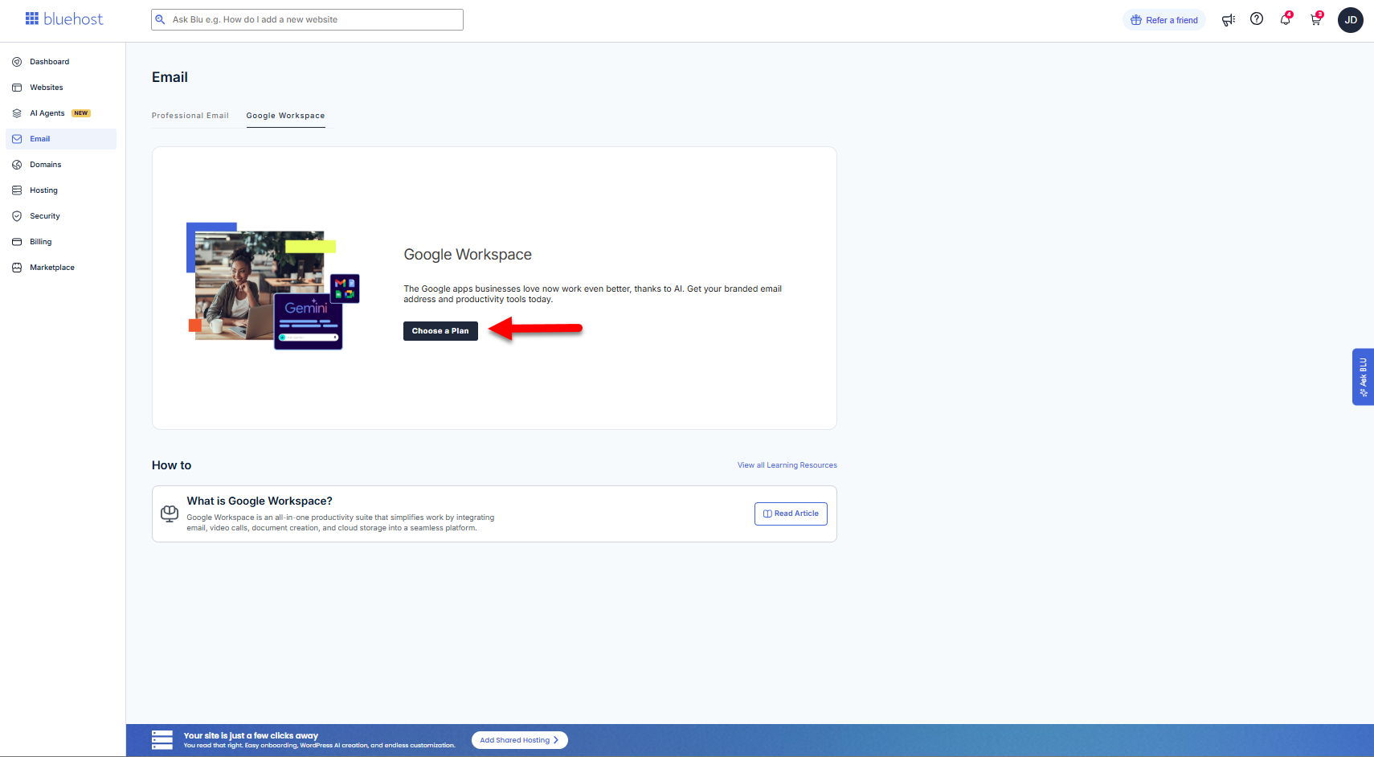Click the Hosting server icon
Viewport: 1374px width, 757px height.
point(17,190)
